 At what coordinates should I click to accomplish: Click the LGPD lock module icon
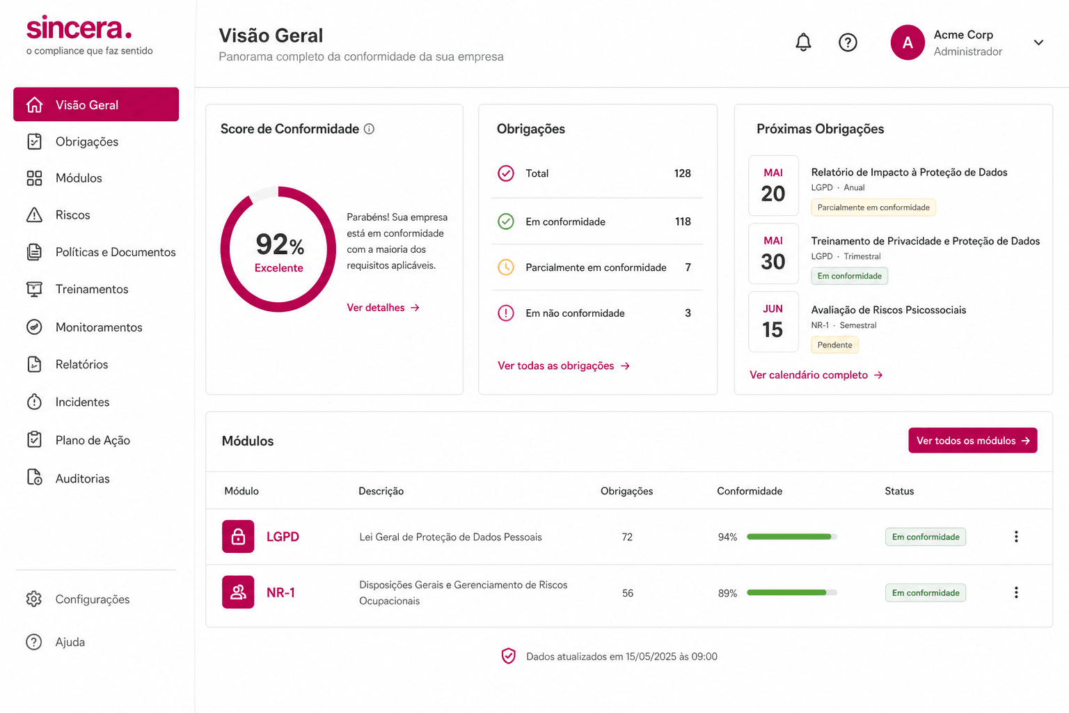(238, 536)
